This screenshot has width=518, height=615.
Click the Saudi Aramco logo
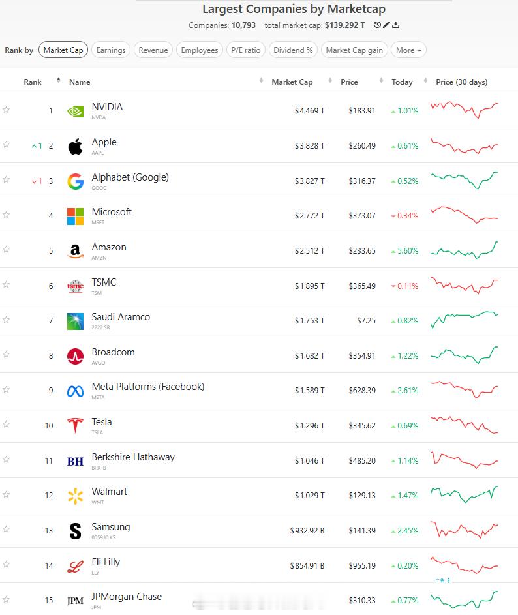(75, 321)
